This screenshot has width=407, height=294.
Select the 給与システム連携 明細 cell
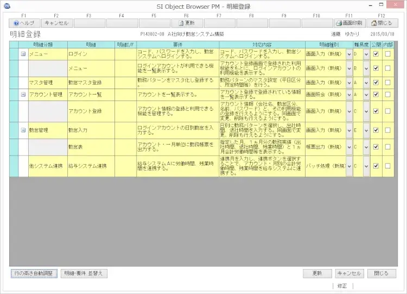(90, 166)
